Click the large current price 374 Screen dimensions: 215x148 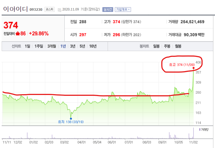pyautogui.click(x=11, y=25)
